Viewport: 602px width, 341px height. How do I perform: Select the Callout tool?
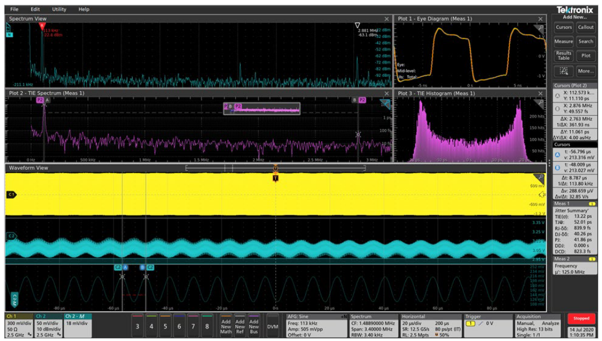[x=586, y=27]
